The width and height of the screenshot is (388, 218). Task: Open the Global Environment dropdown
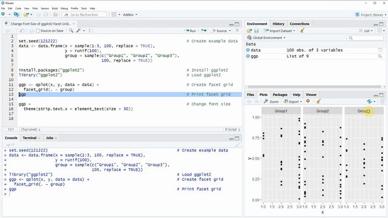[x=266, y=38]
